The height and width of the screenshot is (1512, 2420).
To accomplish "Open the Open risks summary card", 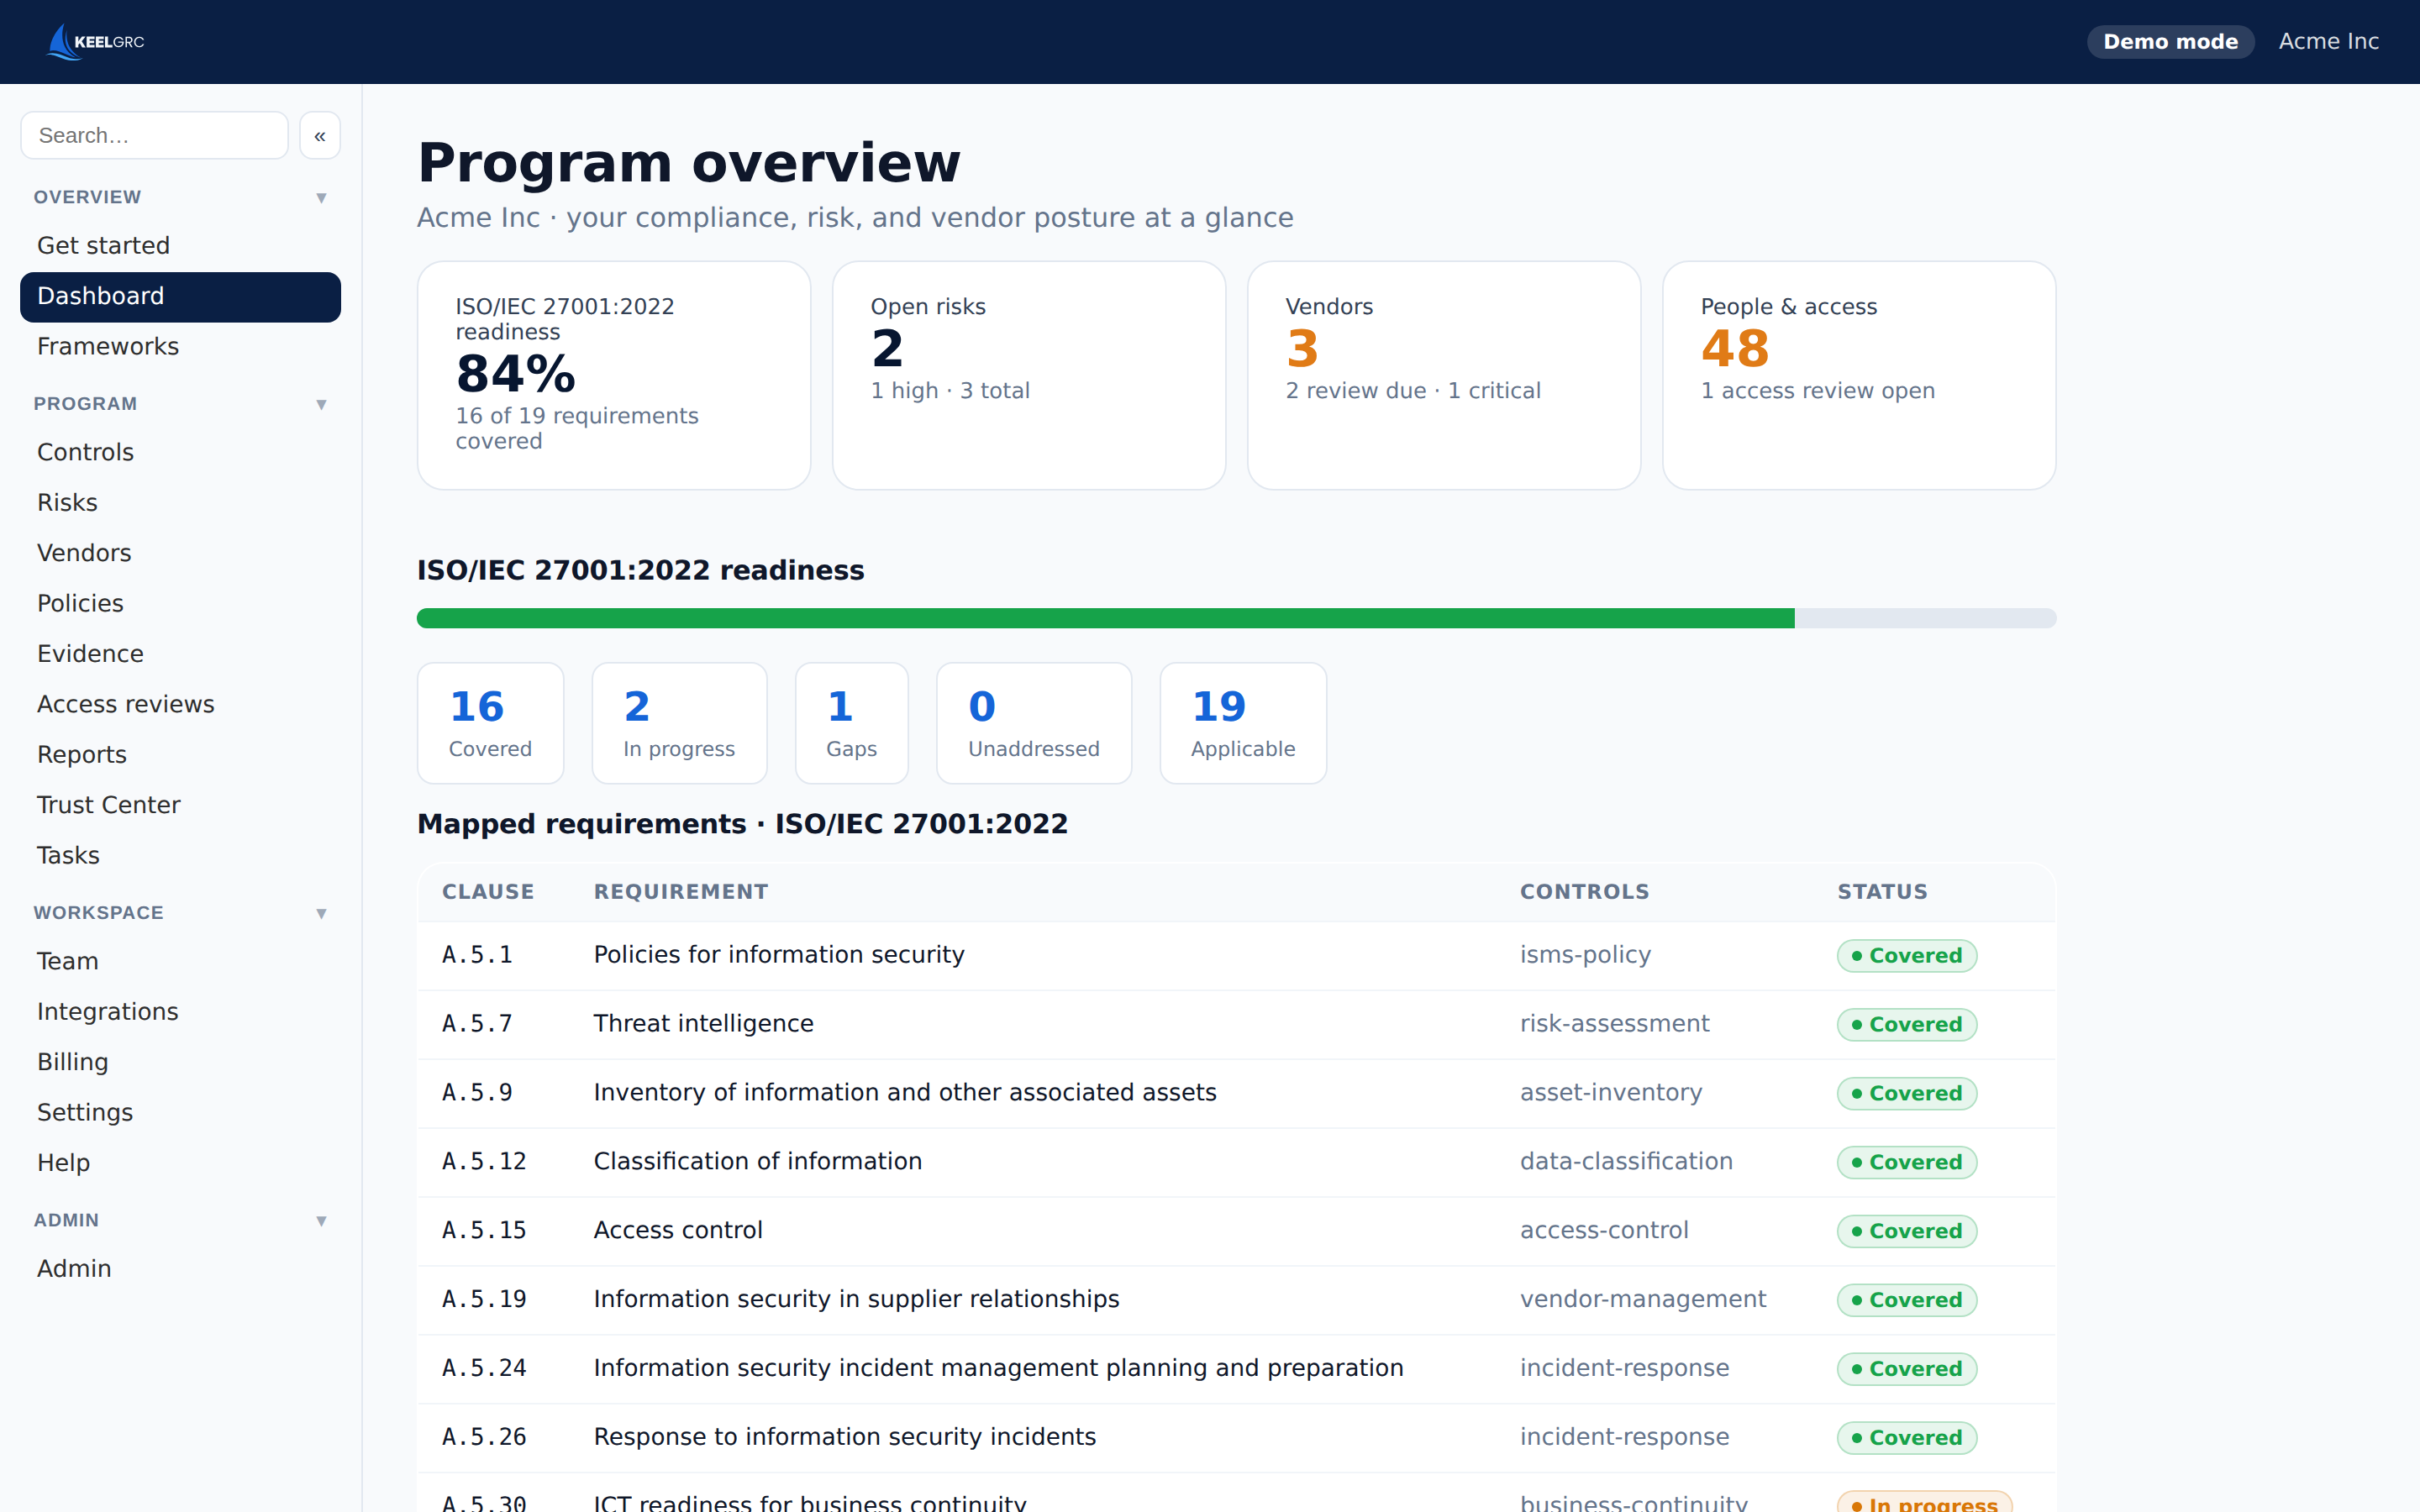I will (x=1029, y=375).
